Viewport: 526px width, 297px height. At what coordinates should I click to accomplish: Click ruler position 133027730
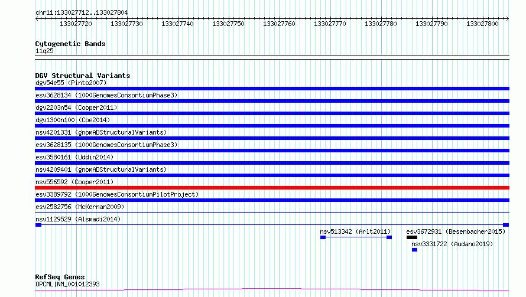click(x=127, y=24)
